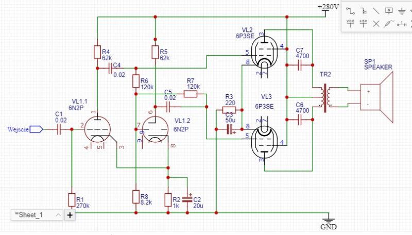Click the '220' value of R3
This screenshot has width=412, height=235.
[x=230, y=103]
